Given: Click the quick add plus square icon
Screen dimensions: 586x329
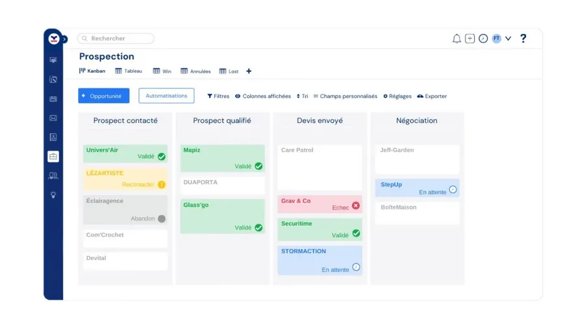Looking at the screenshot, I should click(469, 39).
